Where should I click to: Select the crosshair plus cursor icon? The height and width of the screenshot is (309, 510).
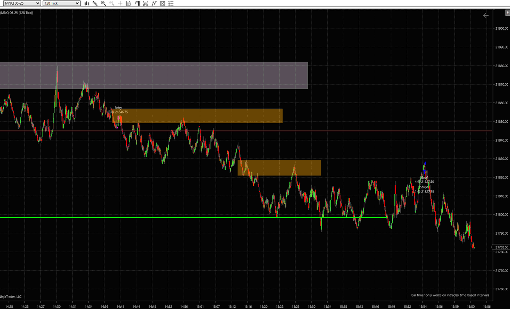[x=120, y=3]
